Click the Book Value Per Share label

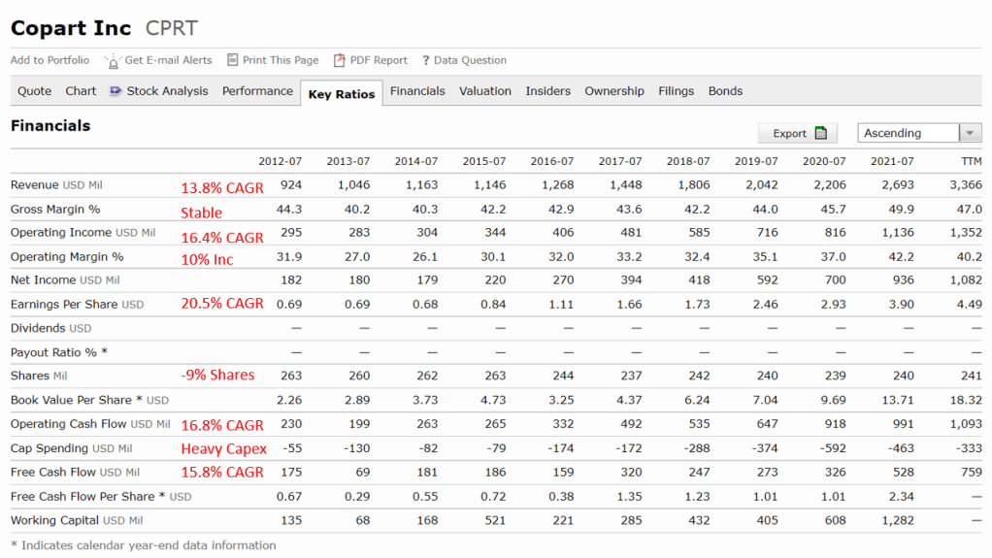tap(90, 400)
